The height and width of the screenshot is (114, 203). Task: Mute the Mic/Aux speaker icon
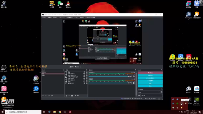(x=131, y=76)
